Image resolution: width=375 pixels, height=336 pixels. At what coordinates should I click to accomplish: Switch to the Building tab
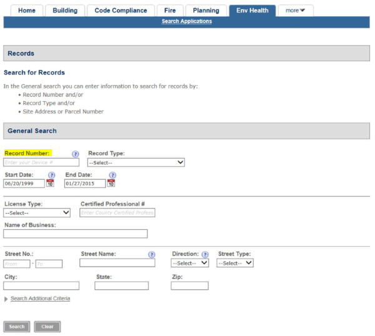point(65,11)
